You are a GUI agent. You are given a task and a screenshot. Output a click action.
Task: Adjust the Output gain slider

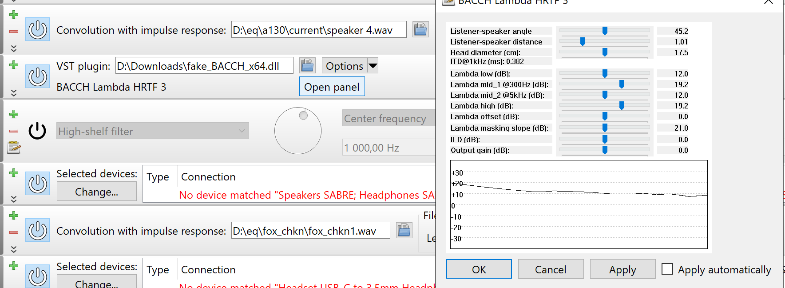(605, 150)
